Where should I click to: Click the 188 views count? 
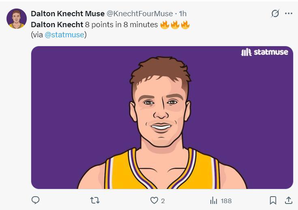(226, 201)
